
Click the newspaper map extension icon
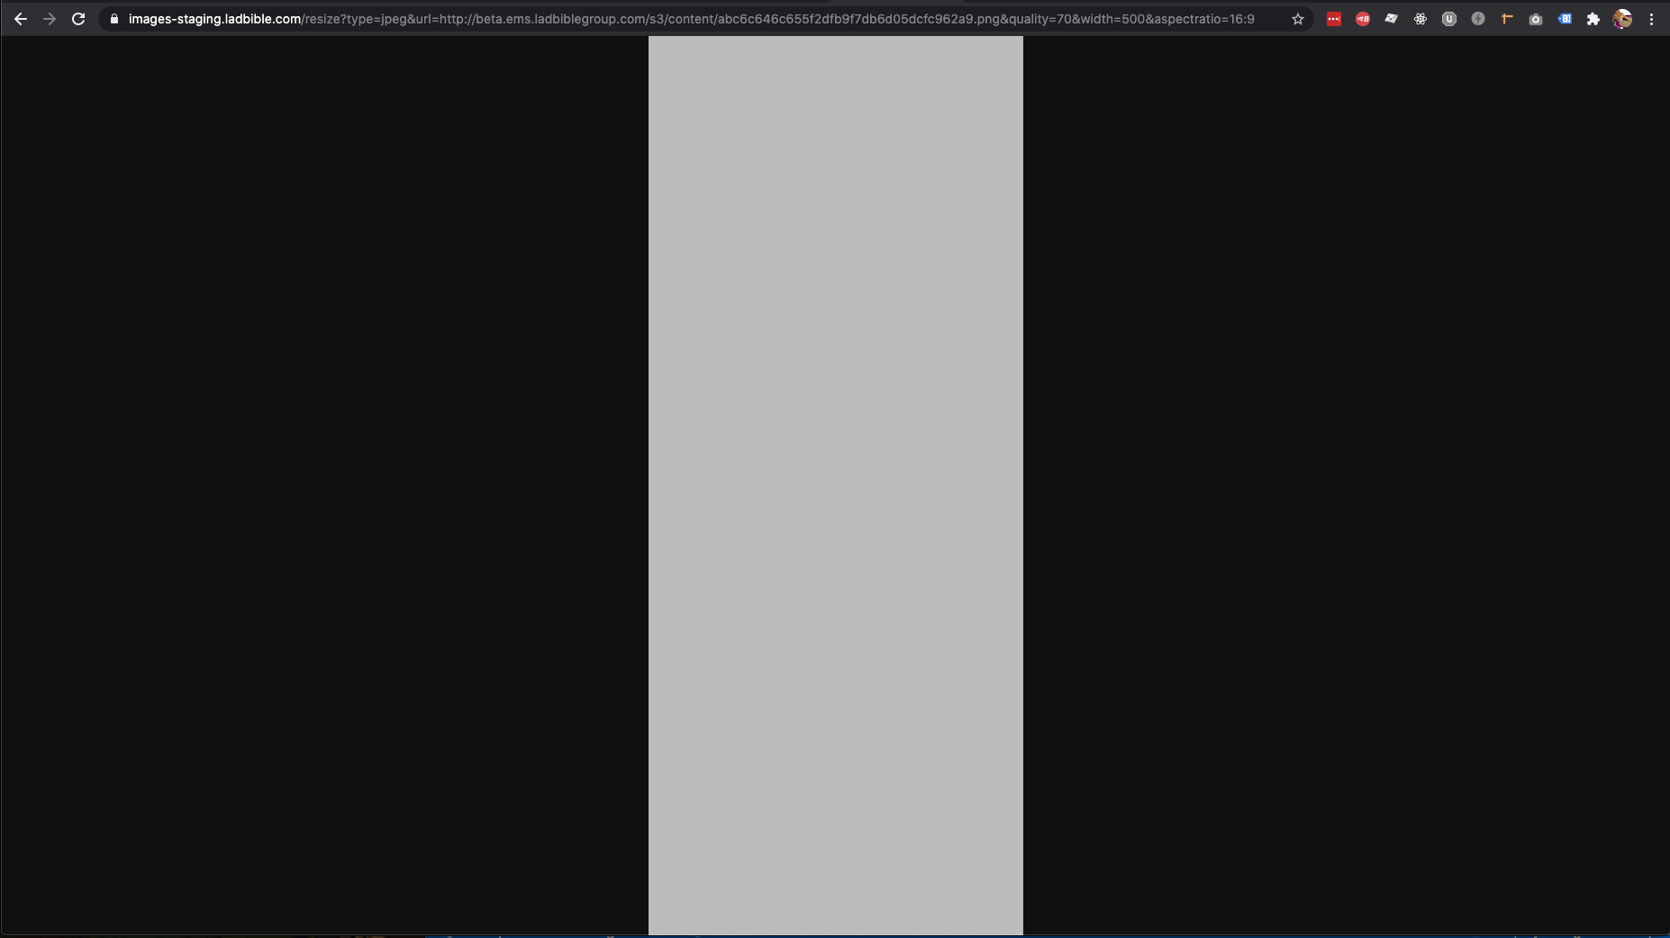point(1393,18)
